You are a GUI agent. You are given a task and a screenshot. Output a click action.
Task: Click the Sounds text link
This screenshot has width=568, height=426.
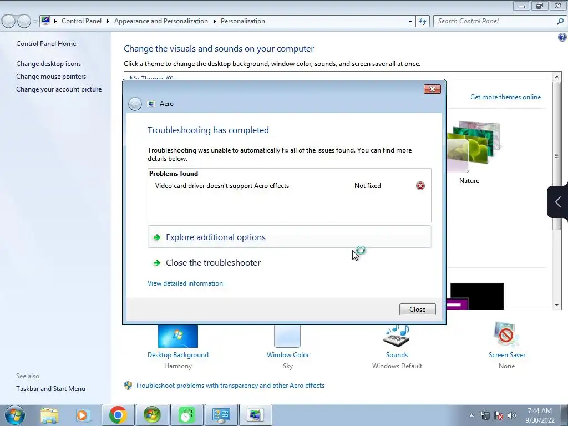(x=397, y=355)
